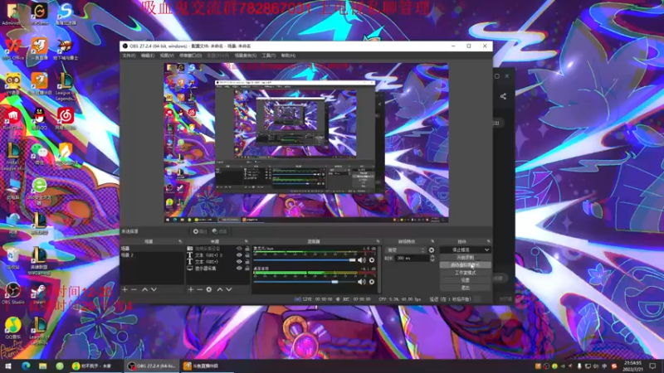
Task: Launch Microsoft Edge from the taskbar
Action: (x=26, y=366)
